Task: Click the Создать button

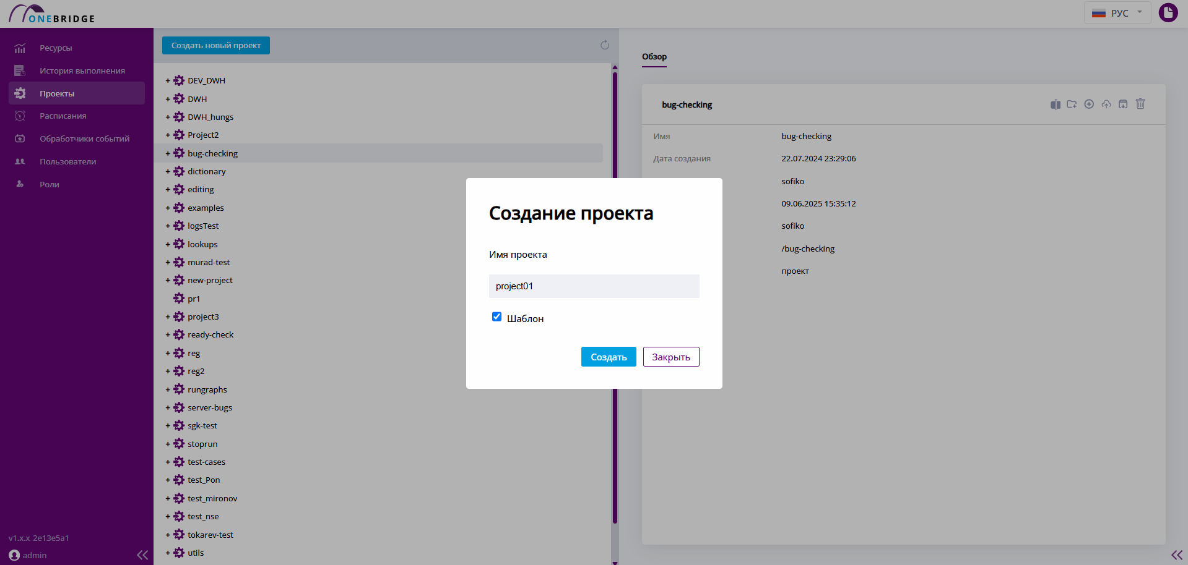Action: coord(609,357)
